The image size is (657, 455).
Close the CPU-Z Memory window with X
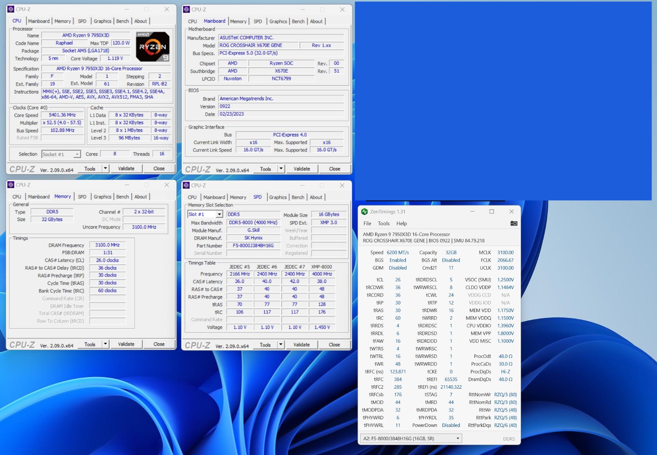click(167, 185)
